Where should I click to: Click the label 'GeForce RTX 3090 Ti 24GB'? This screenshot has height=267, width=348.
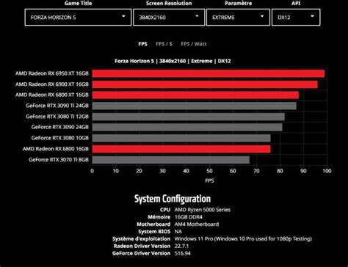click(x=57, y=106)
